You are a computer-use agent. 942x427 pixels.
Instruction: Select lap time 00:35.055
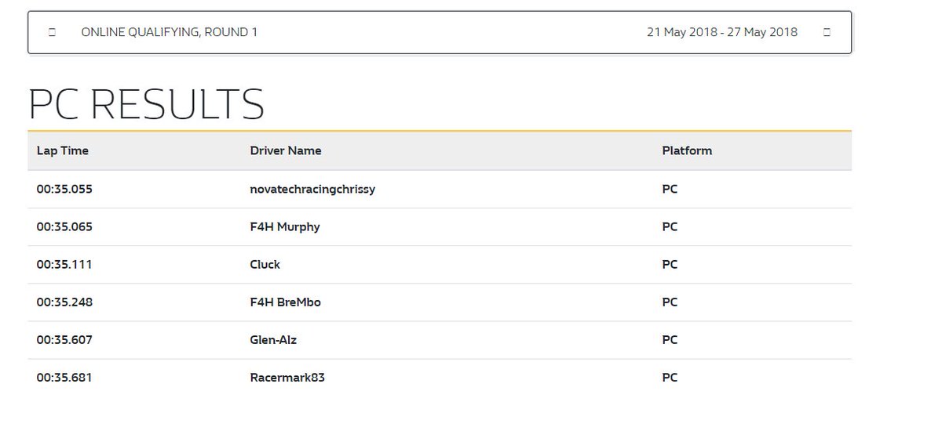pos(64,189)
